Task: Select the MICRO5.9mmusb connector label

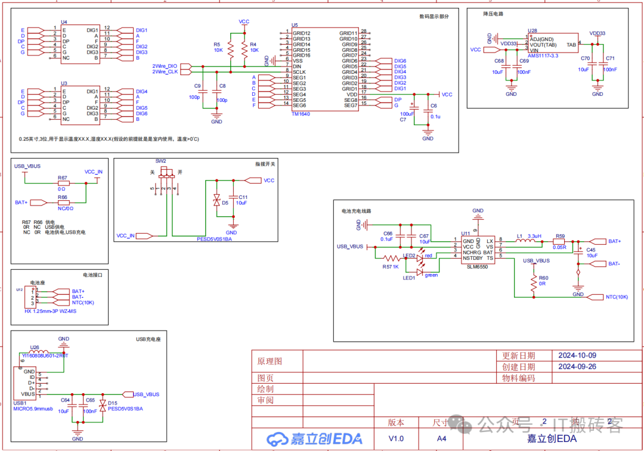Action: [33, 409]
